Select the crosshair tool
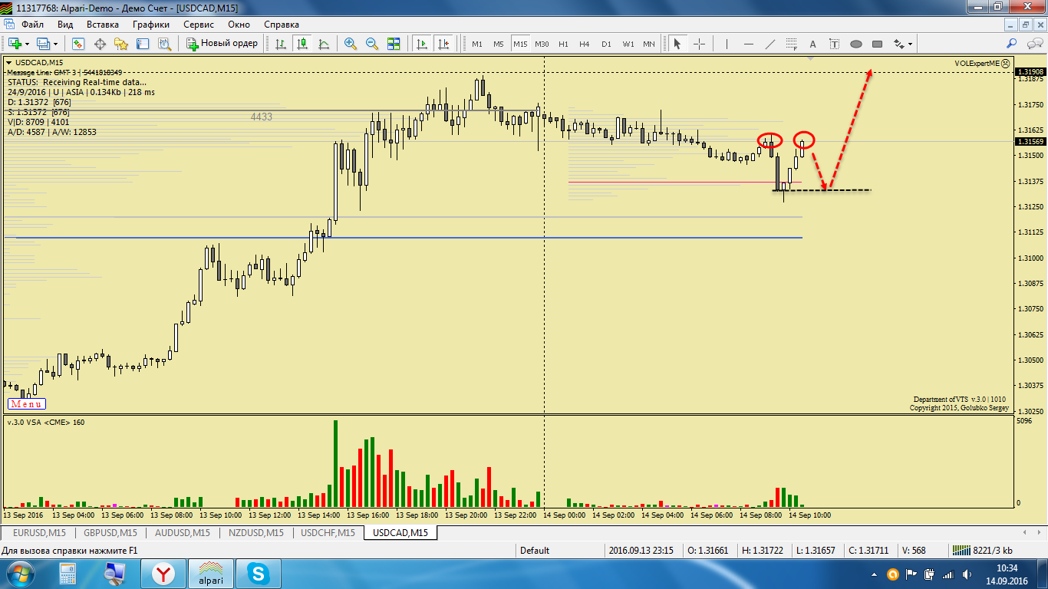 pos(699,44)
